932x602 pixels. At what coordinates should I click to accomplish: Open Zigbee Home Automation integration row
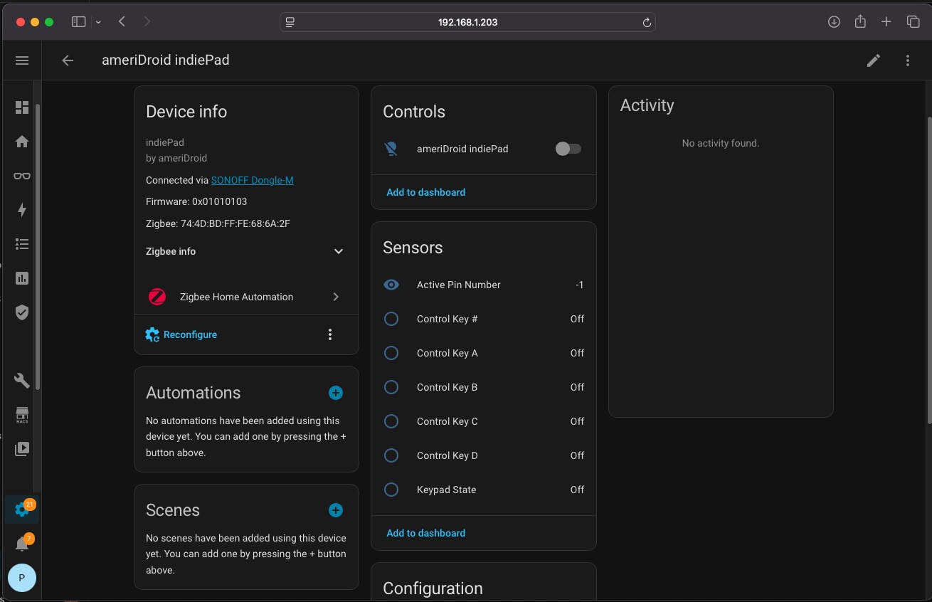click(245, 297)
